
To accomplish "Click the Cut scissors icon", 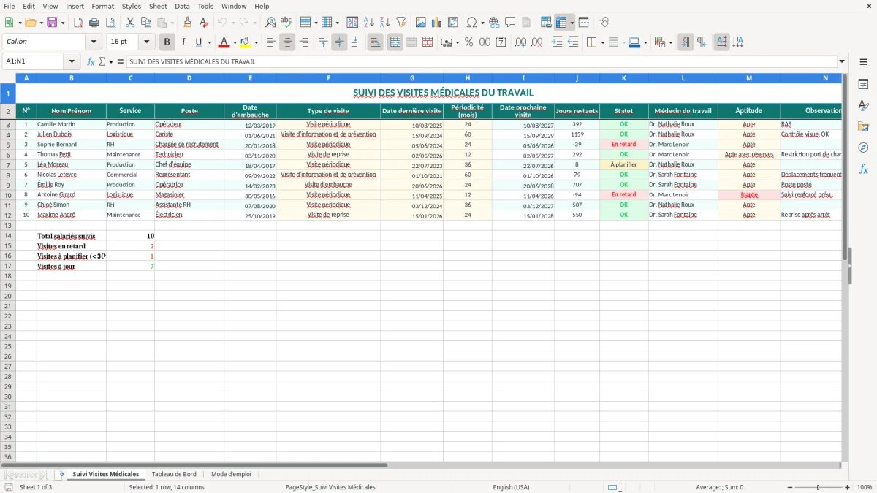I will pos(130,23).
